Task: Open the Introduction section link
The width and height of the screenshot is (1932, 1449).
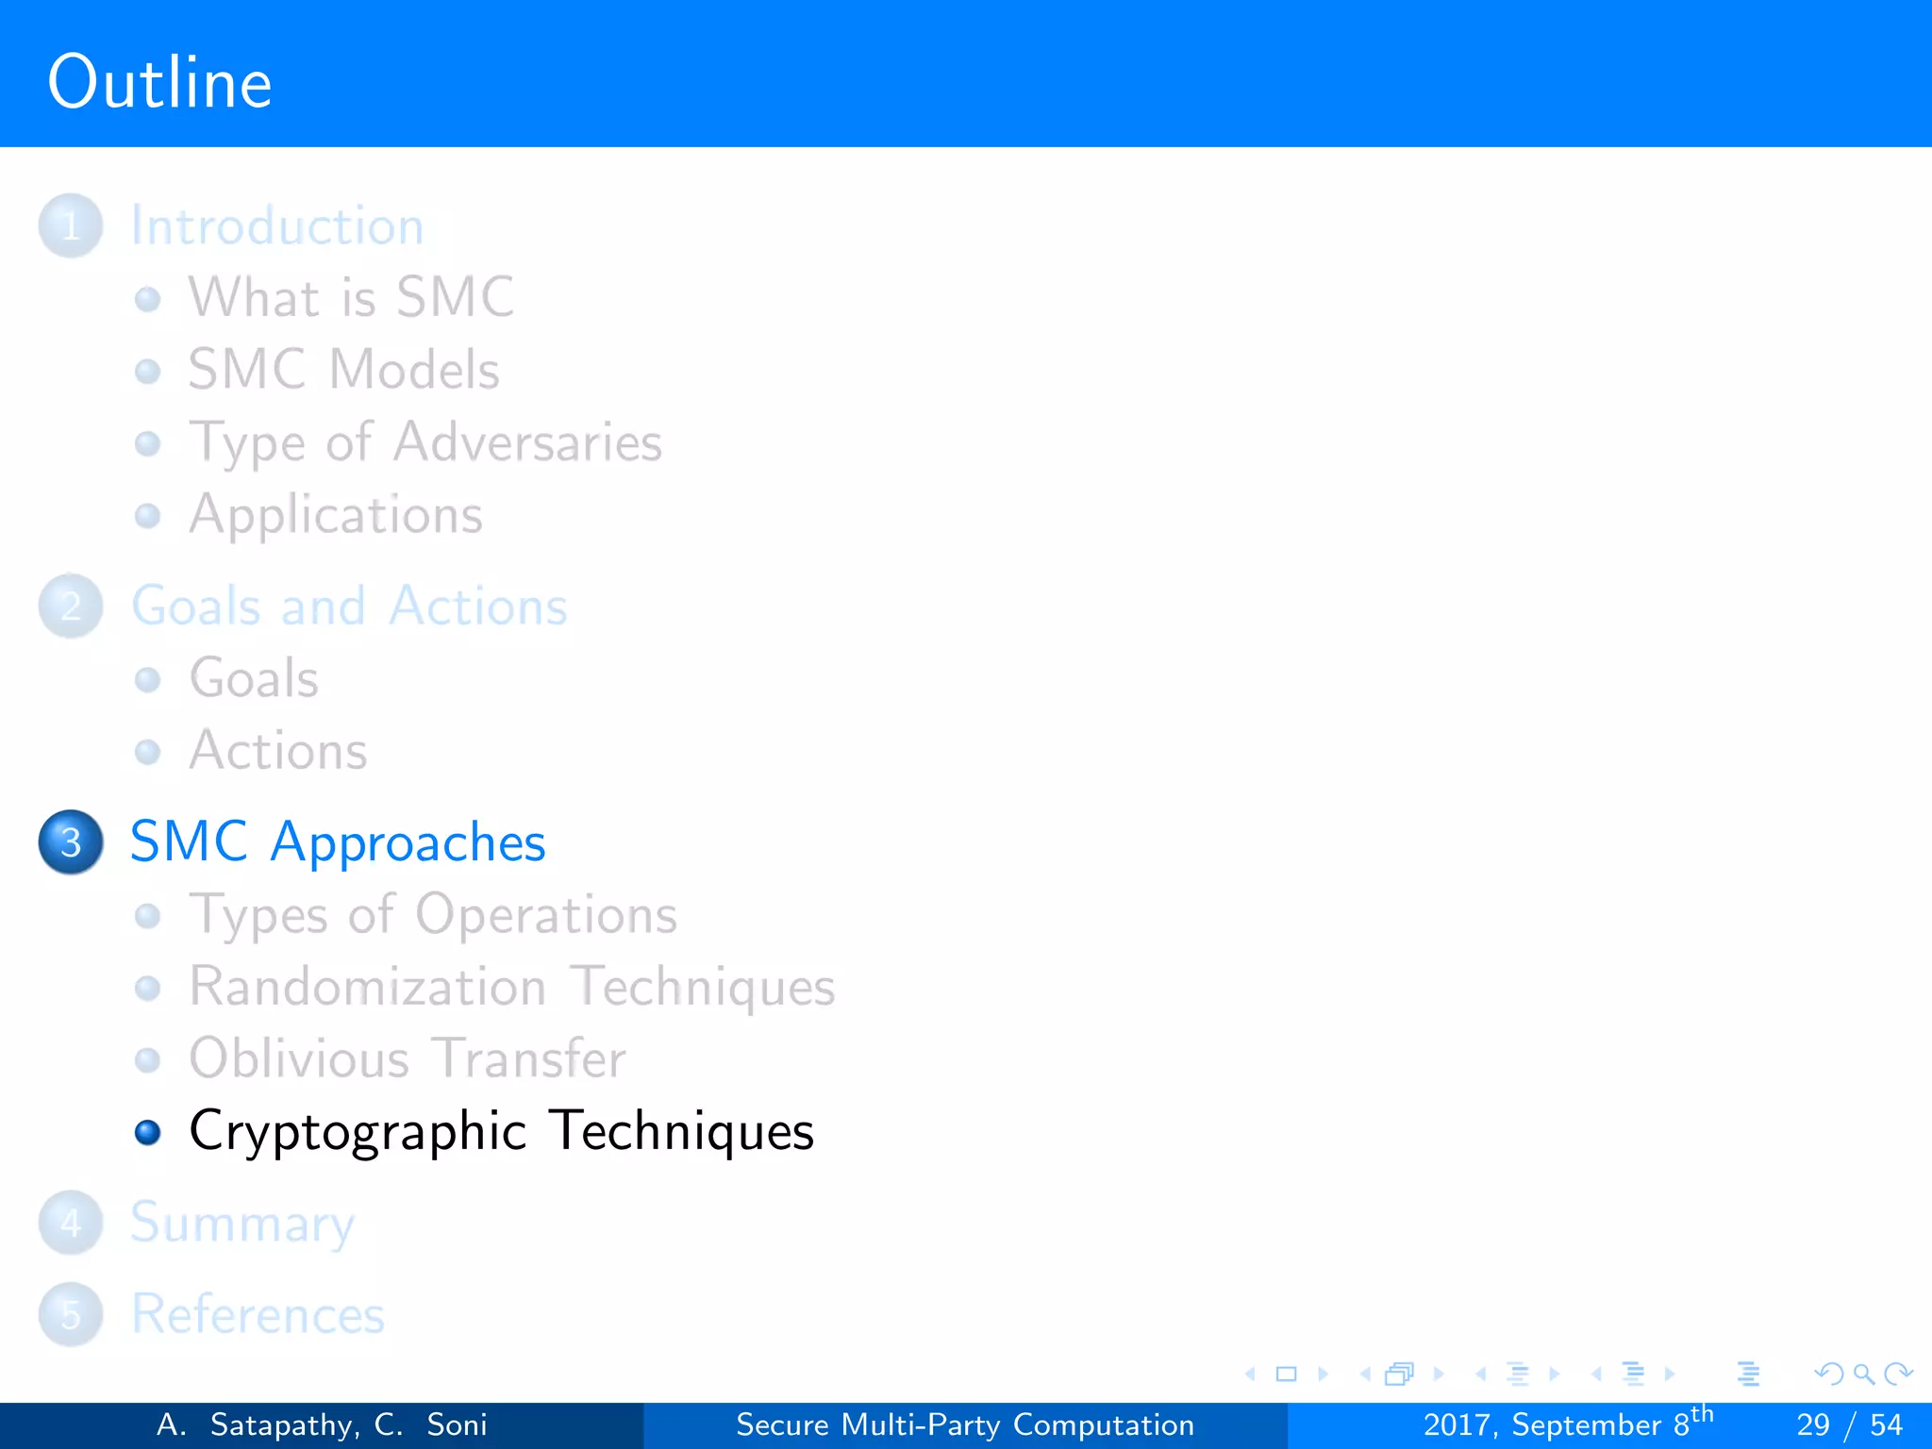Action: [276, 226]
